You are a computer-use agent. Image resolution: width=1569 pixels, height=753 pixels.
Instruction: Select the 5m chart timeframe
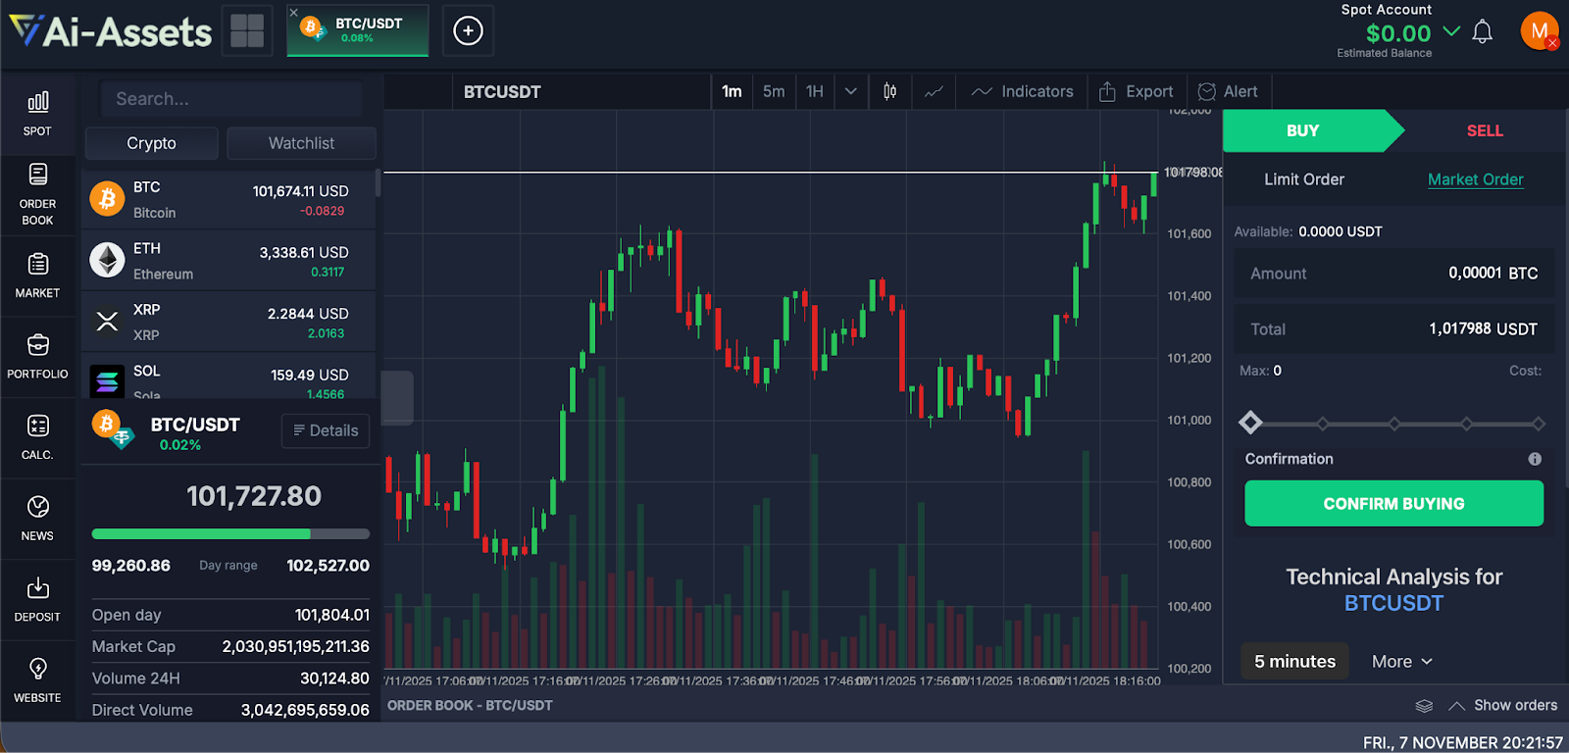point(774,91)
